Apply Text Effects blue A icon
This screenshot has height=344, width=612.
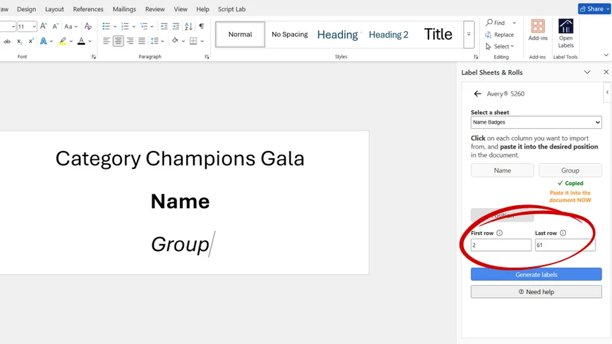[x=43, y=41]
